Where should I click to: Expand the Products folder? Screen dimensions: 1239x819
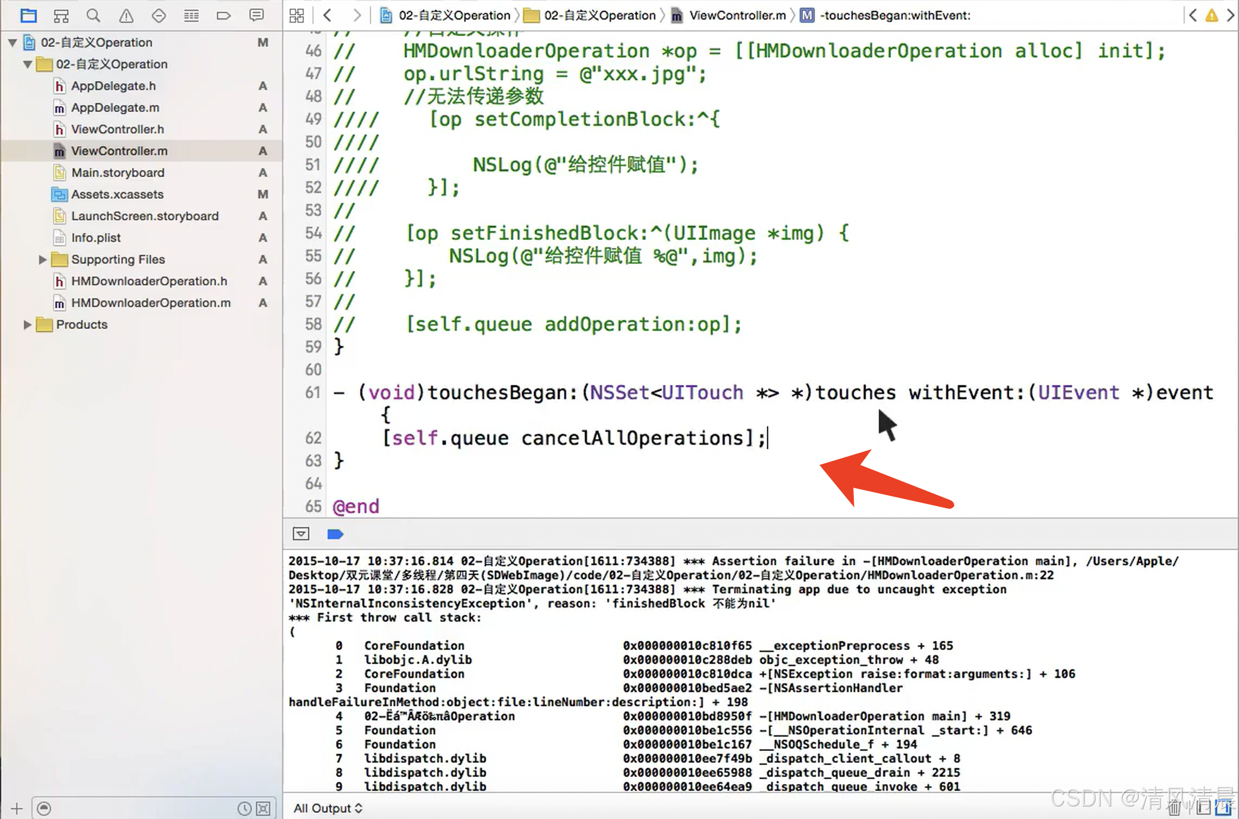(x=27, y=325)
